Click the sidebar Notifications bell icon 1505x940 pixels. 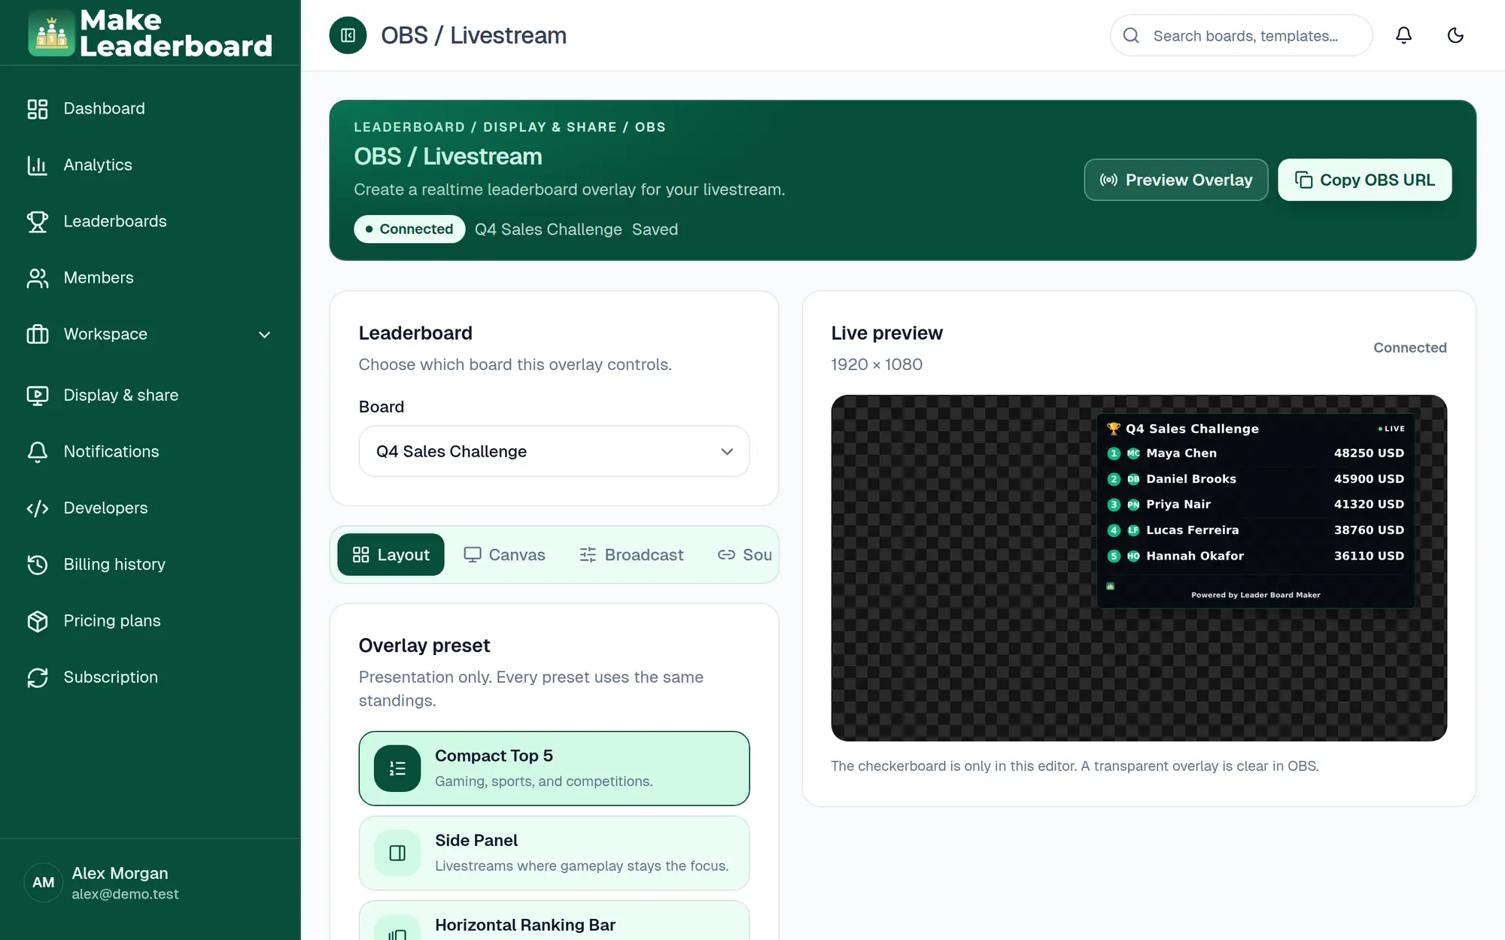tap(38, 452)
